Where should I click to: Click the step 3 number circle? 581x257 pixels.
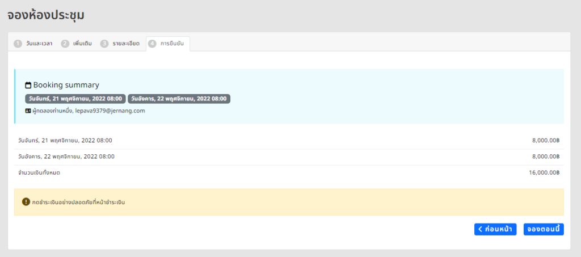pyautogui.click(x=104, y=44)
